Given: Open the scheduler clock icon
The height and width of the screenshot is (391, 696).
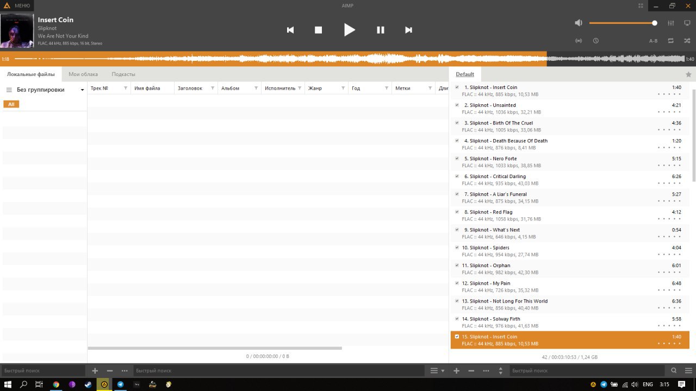Looking at the screenshot, I should pyautogui.click(x=596, y=41).
